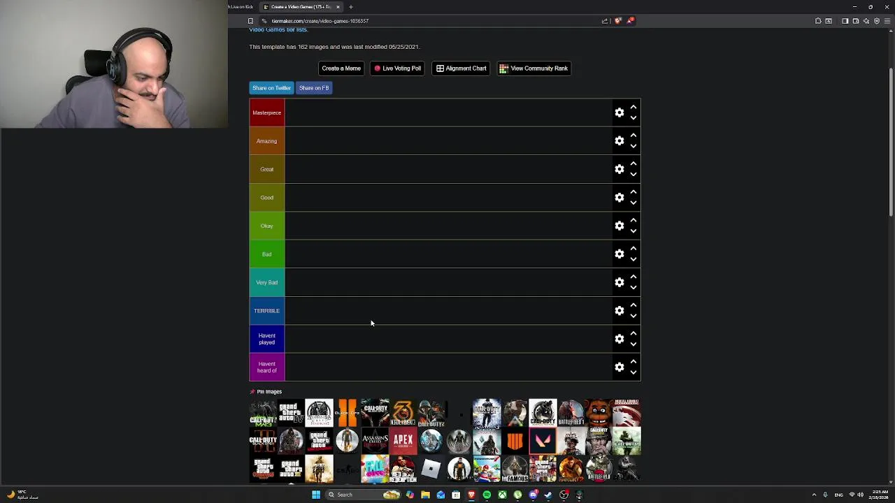Open Spotify from the taskbar
895x503 pixels.
coord(487,495)
